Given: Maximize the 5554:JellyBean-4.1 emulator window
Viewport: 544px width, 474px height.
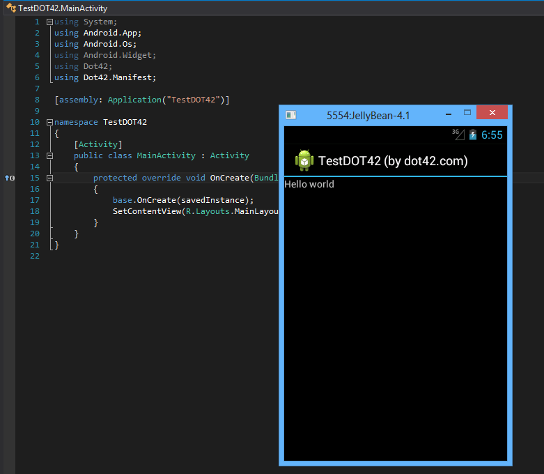Looking at the screenshot, I should [467, 112].
